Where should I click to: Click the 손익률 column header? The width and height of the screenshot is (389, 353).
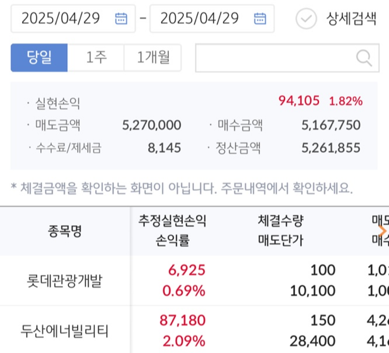(x=172, y=240)
